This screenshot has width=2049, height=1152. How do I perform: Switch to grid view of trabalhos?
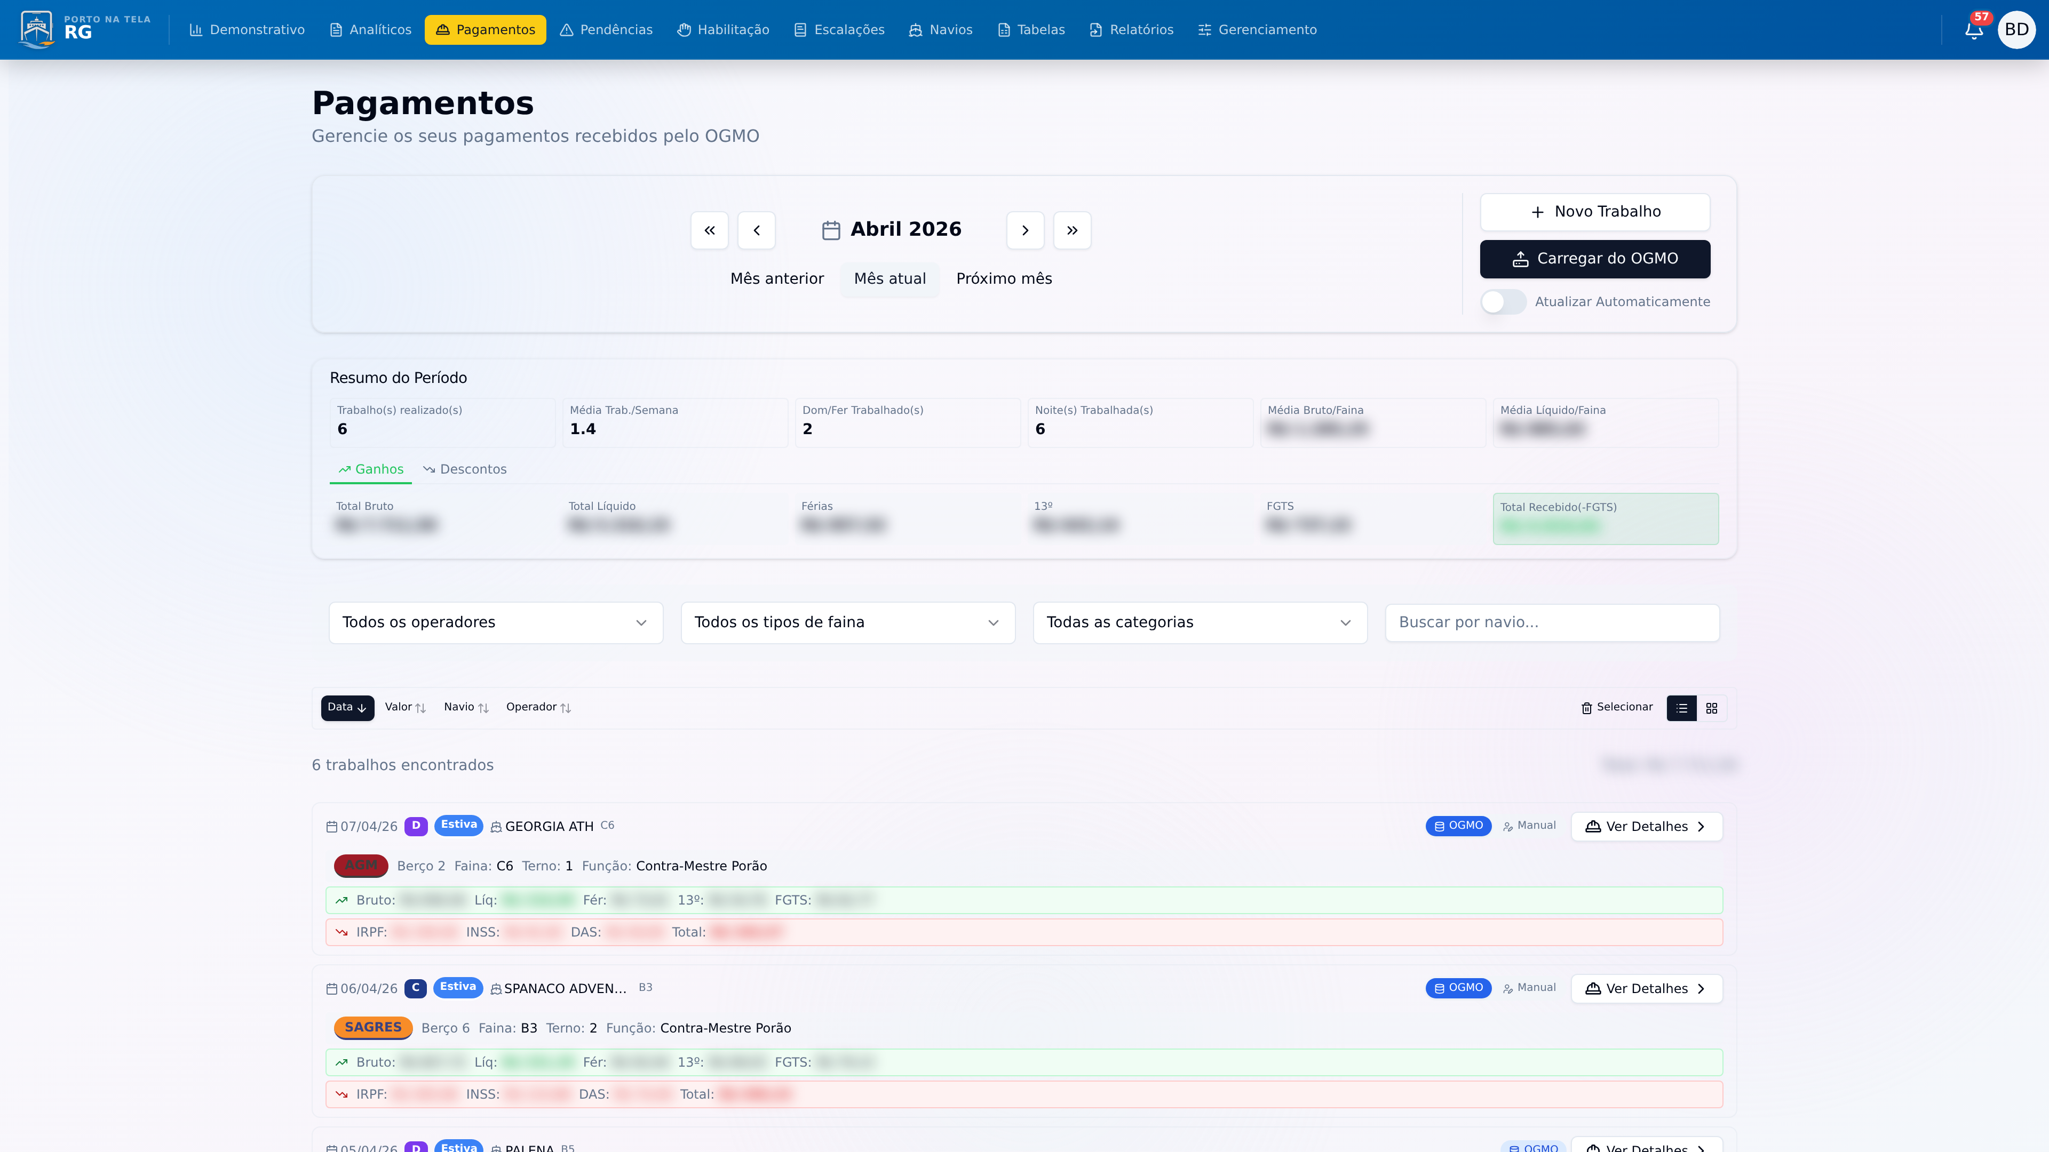1712,708
